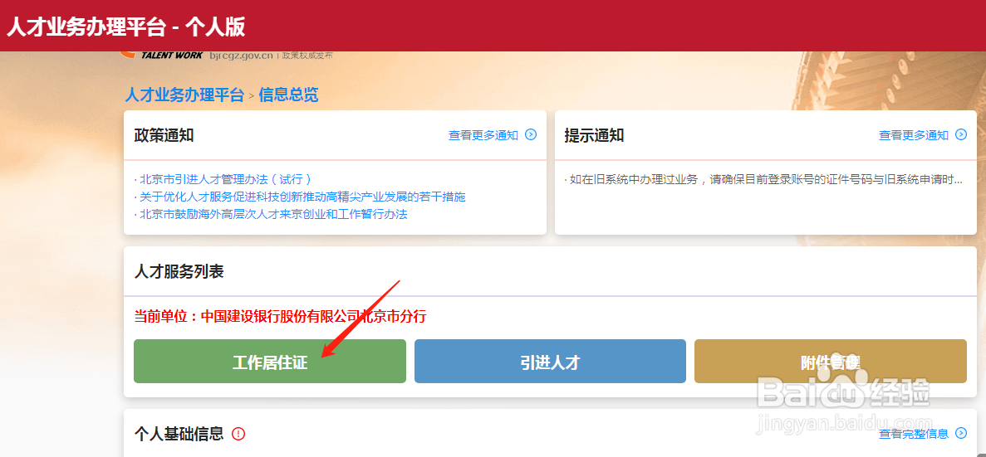Click the Talent Work logo under the header

(x=227, y=56)
